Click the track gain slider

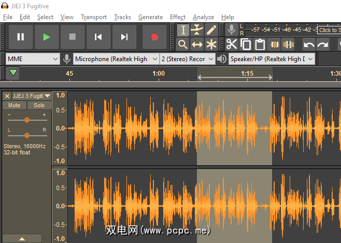click(27, 120)
